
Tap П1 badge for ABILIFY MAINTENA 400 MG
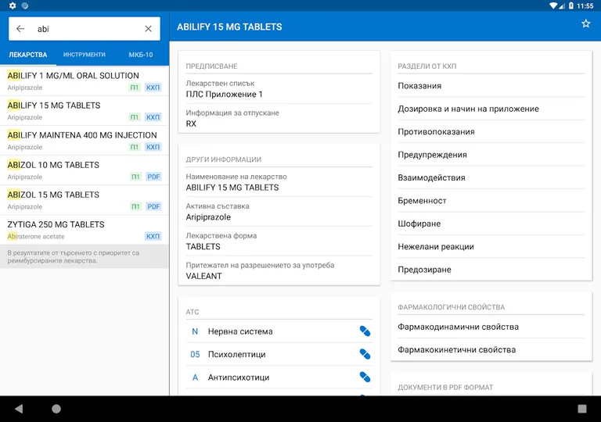[x=135, y=147]
